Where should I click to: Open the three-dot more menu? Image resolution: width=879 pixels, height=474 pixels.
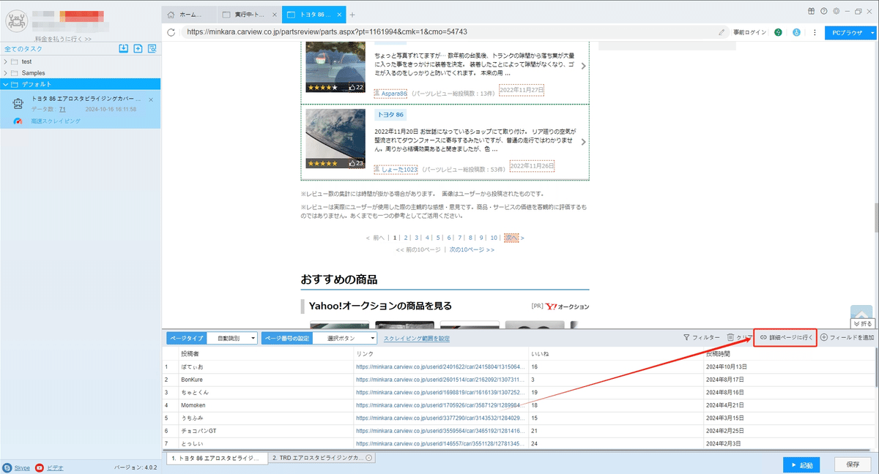[x=815, y=32]
